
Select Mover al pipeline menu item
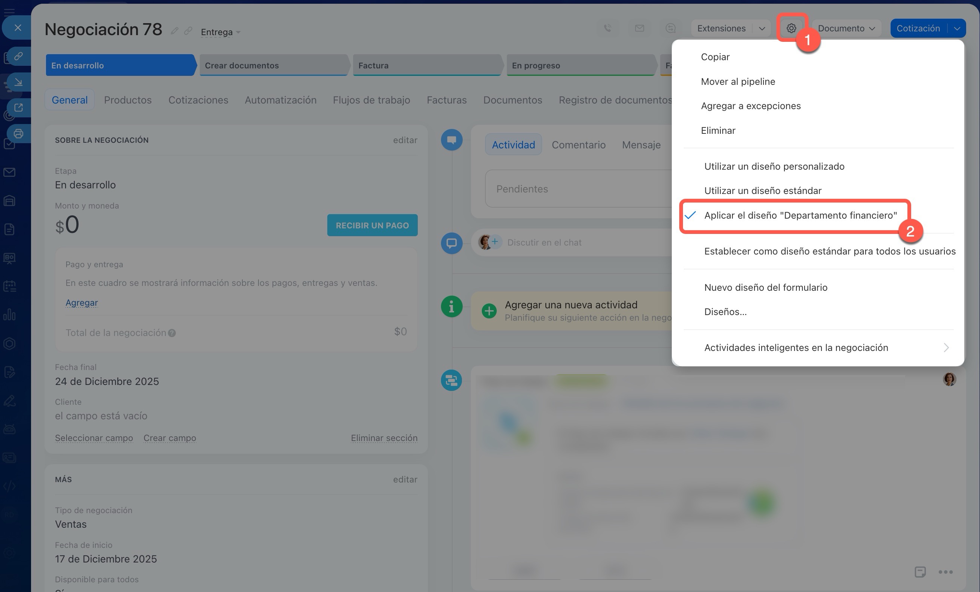tap(738, 81)
